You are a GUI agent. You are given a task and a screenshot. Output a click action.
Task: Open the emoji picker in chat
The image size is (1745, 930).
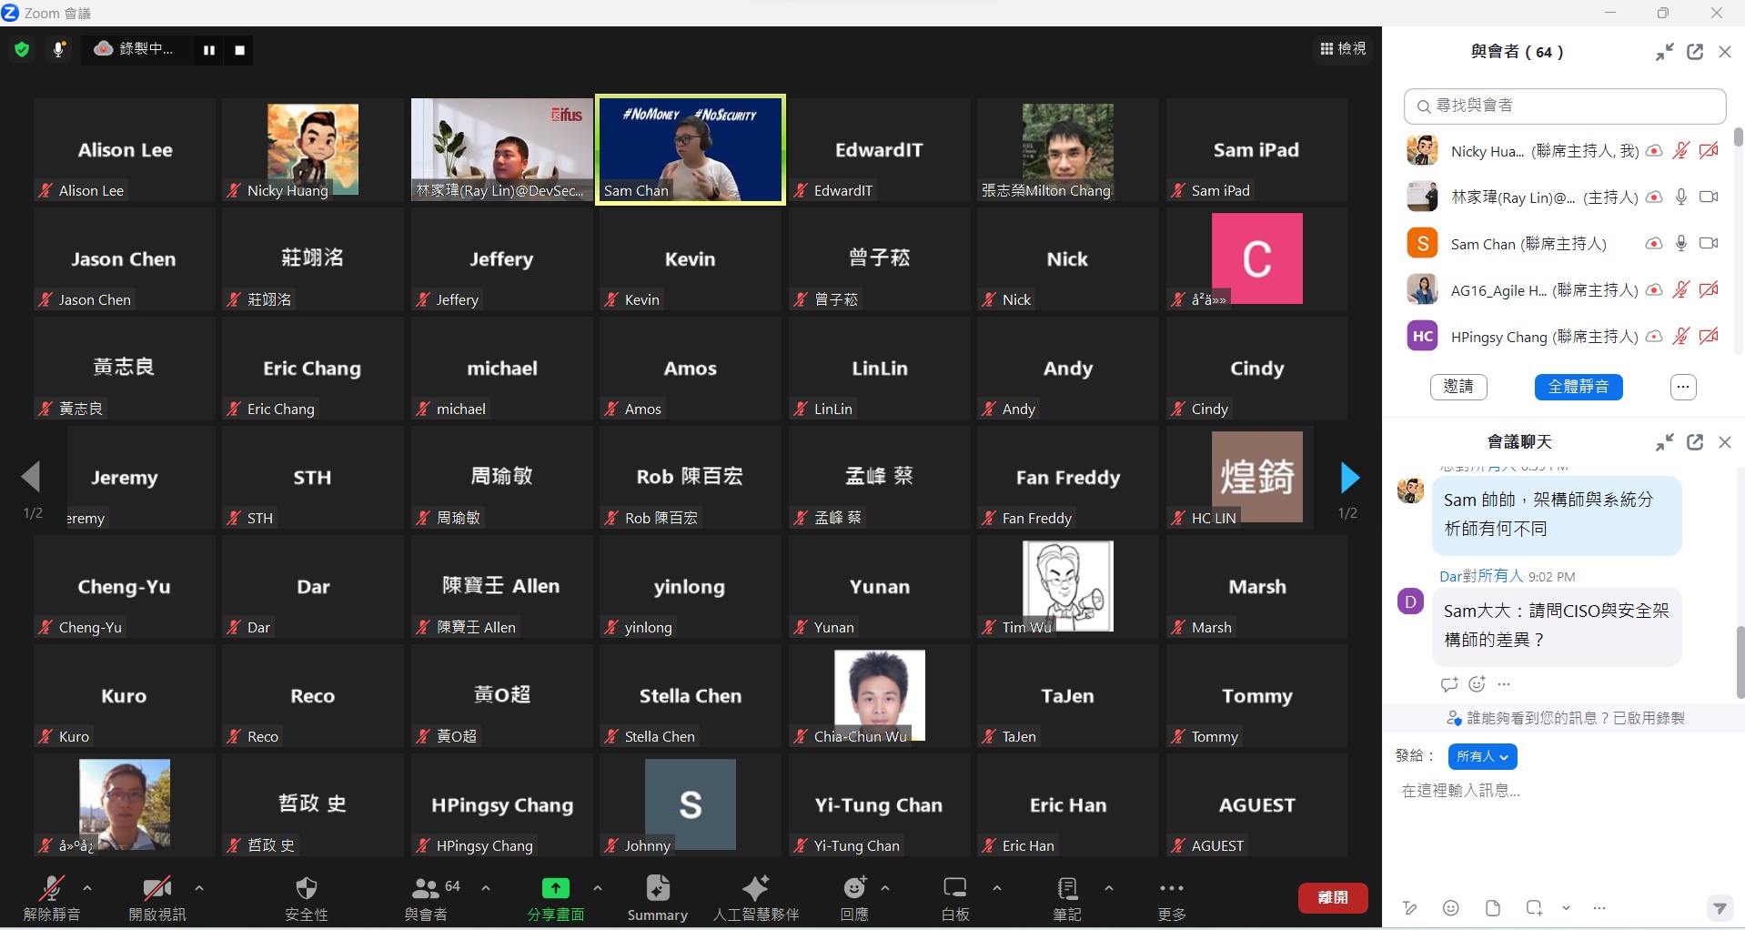[x=1451, y=907]
